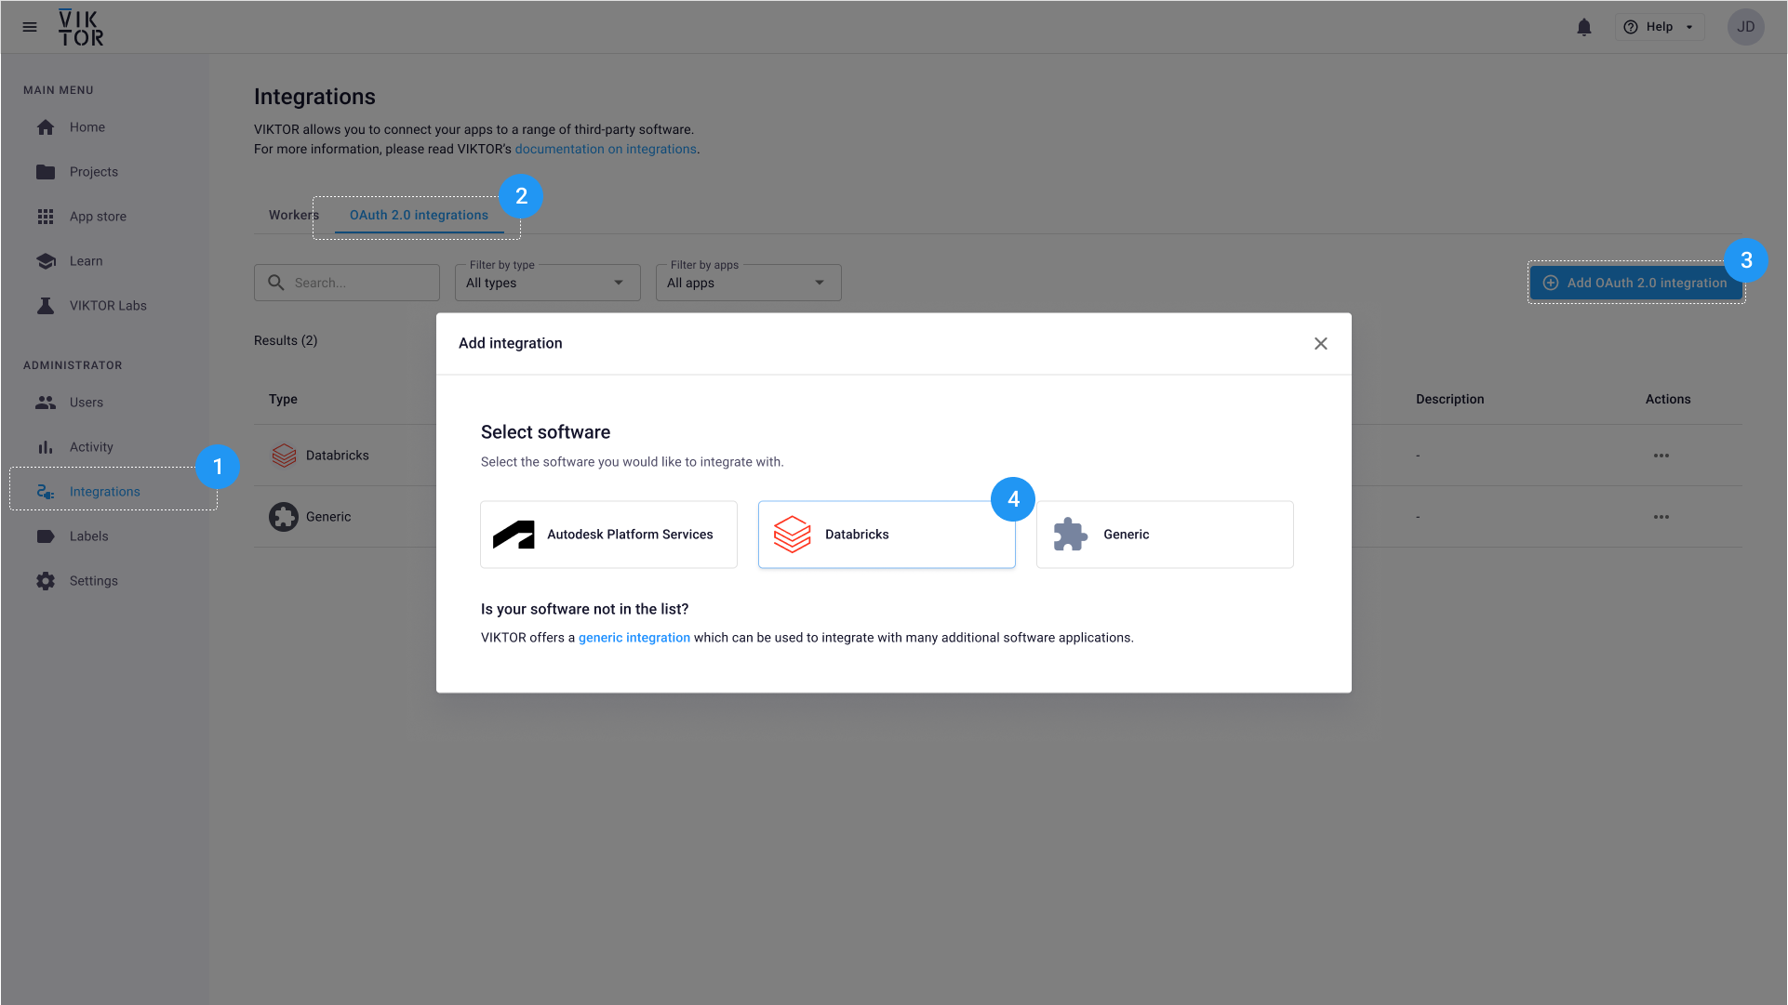Image resolution: width=1788 pixels, height=1005 pixels.
Task: Open VIKTOR Labs in sidebar
Action: click(x=107, y=306)
